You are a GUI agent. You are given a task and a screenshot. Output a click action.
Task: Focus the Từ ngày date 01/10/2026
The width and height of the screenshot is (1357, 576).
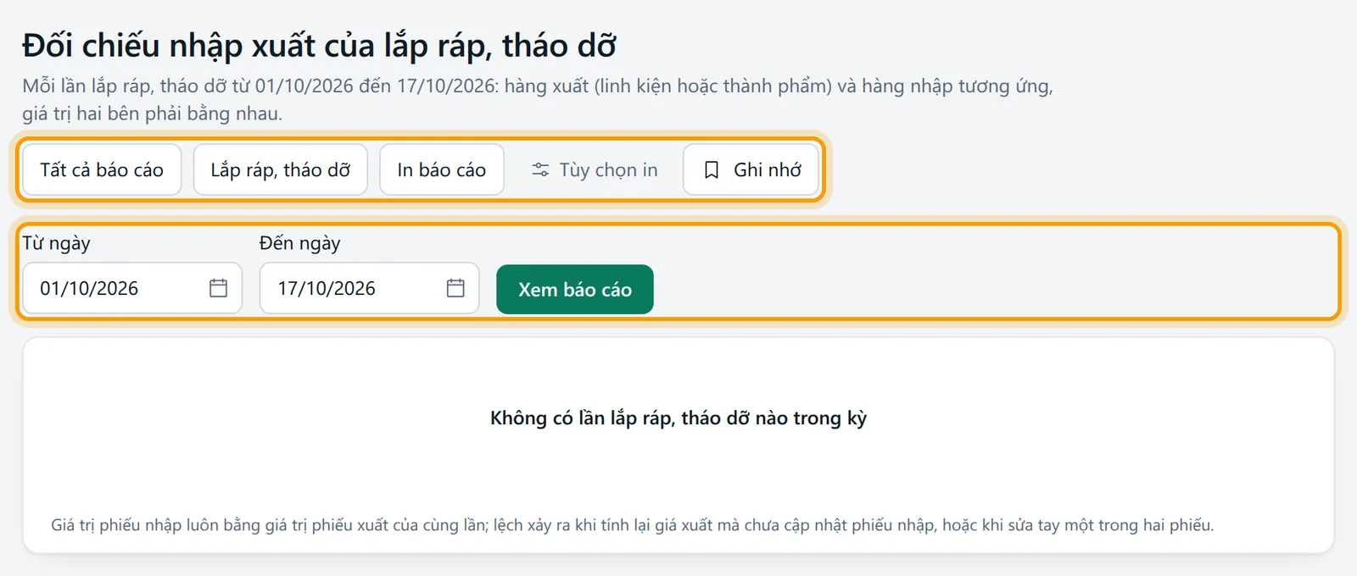(132, 288)
